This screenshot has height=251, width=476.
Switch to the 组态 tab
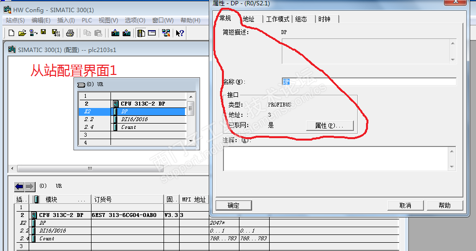point(301,19)
